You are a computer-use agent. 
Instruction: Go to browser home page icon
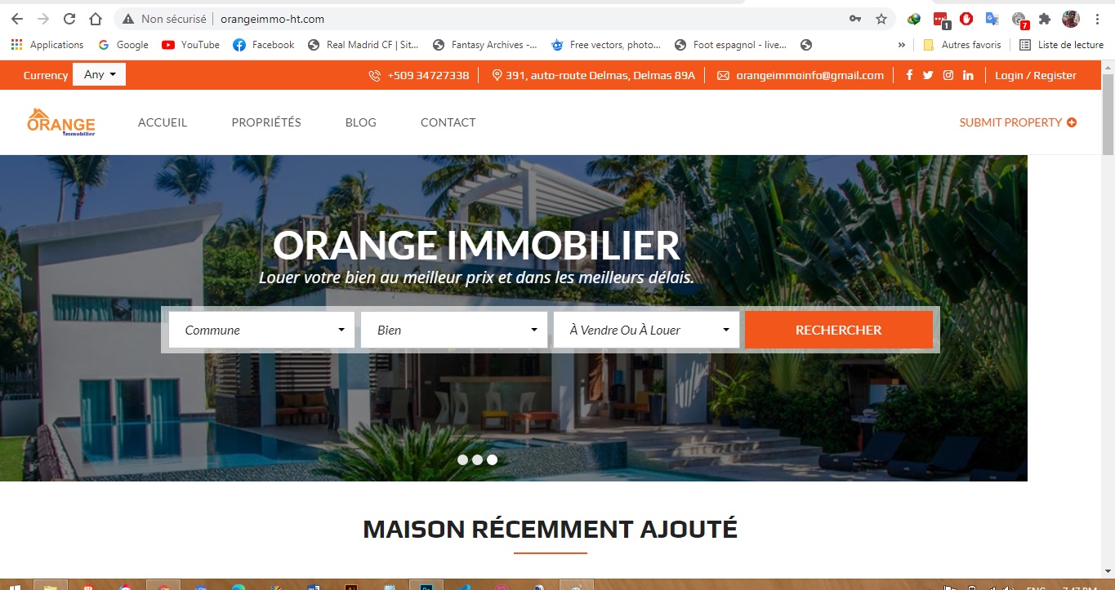(x=96, y=19)
